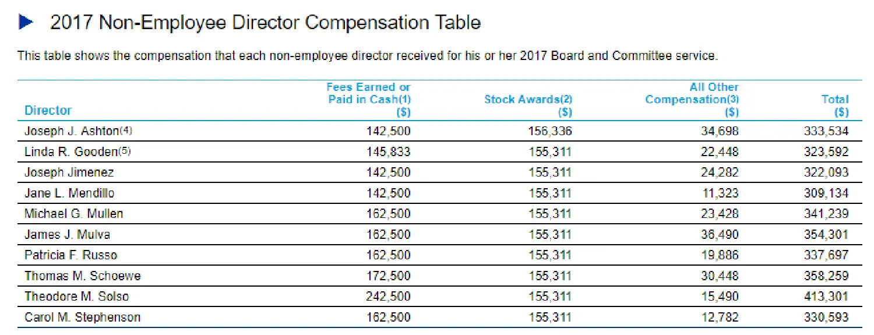Viewport: 874px width, 335px height.
Task: Click the blue triangle beside the table title
Action: (x=27, y=23)
